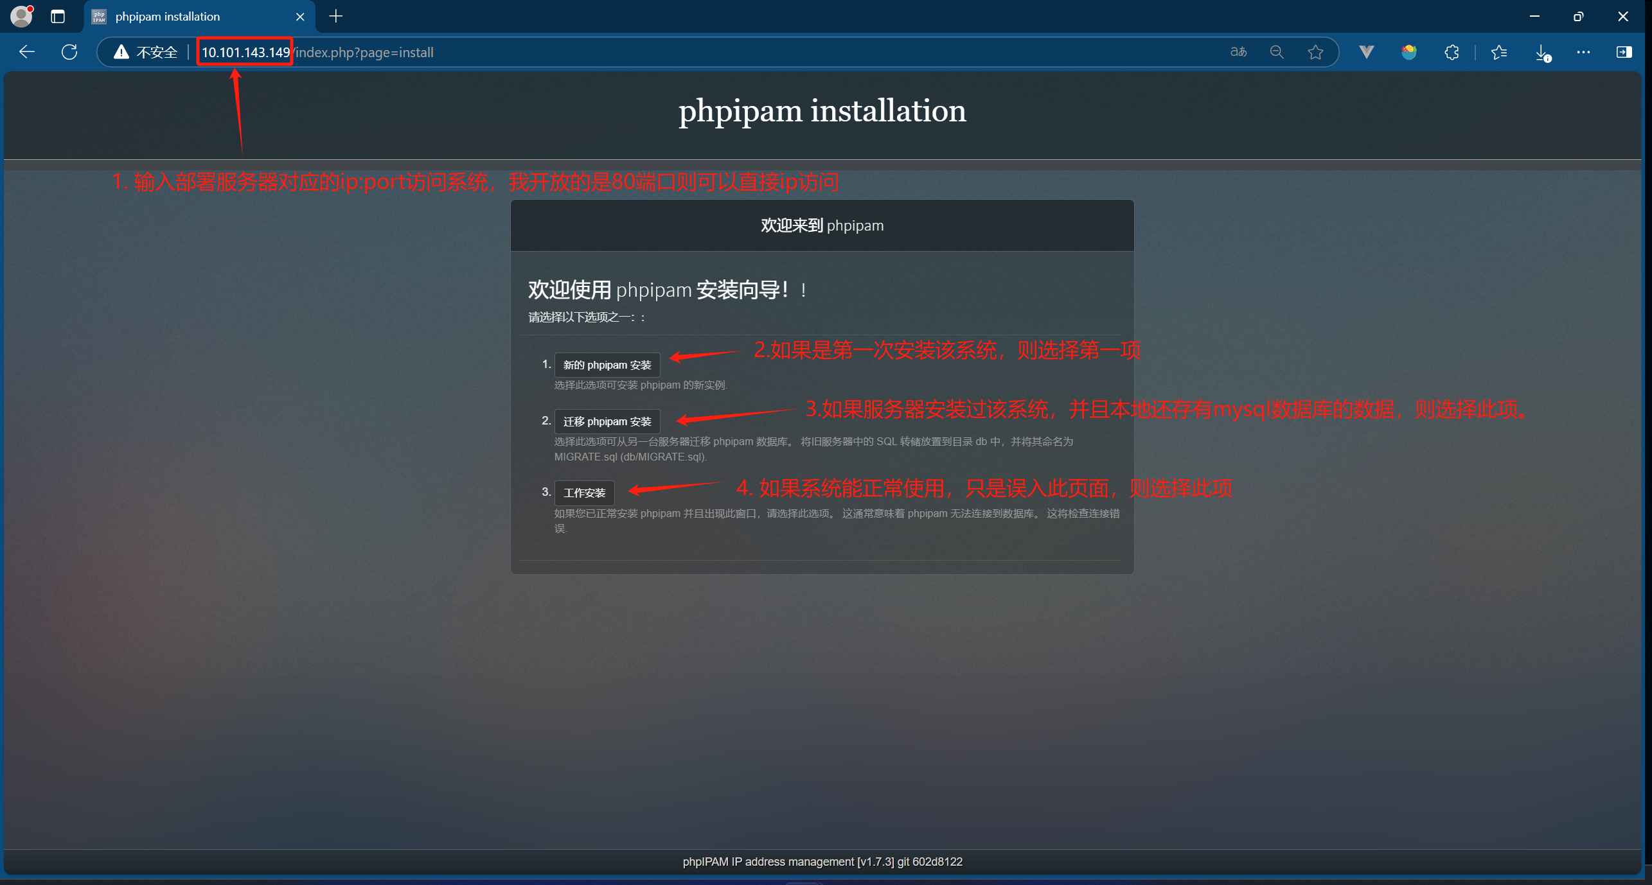Viewport: 1652px width, 885px height.
Task: Open a new browser tab
Action: click(x=335, y=16)
